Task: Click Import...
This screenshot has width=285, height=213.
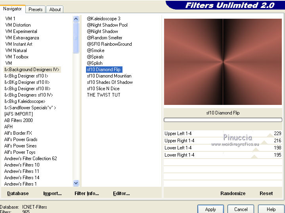Action: 52,193
